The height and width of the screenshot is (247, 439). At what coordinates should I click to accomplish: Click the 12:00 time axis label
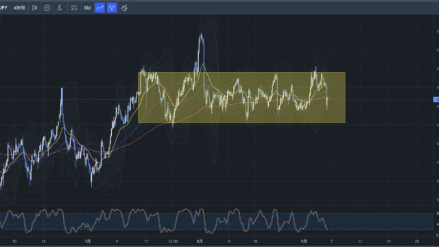coord(173,241)
